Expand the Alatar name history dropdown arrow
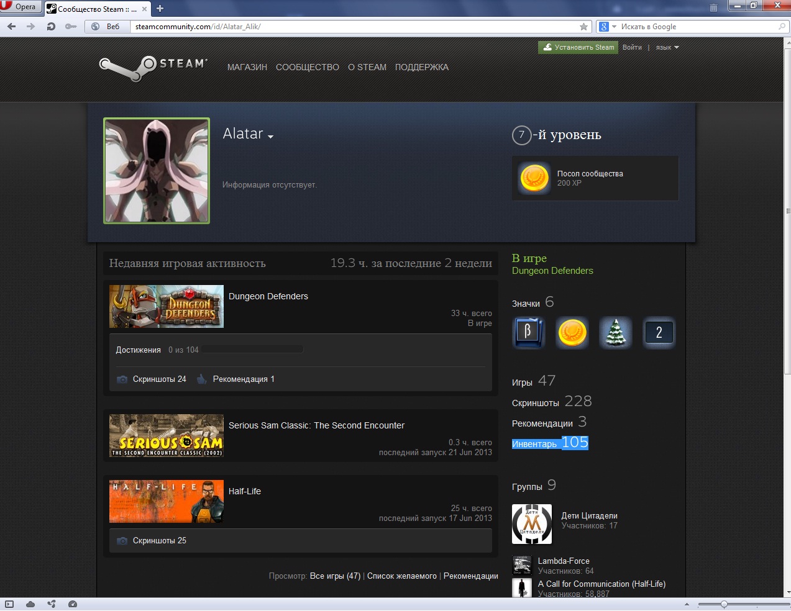Viewport: 791px width, 611px height. pos(271,137)
